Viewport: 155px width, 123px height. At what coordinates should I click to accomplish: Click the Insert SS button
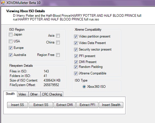click(x=17, y=105)
